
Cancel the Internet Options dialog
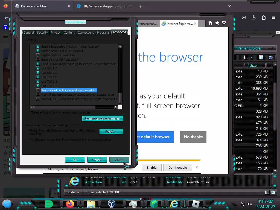97,160
